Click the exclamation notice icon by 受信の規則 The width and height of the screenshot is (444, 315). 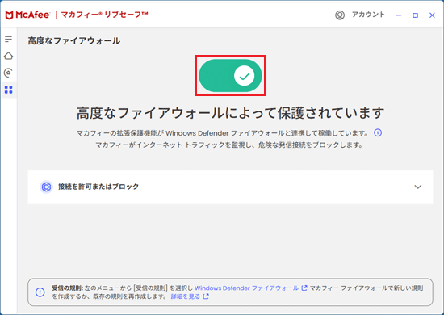[x=40, y=292]
